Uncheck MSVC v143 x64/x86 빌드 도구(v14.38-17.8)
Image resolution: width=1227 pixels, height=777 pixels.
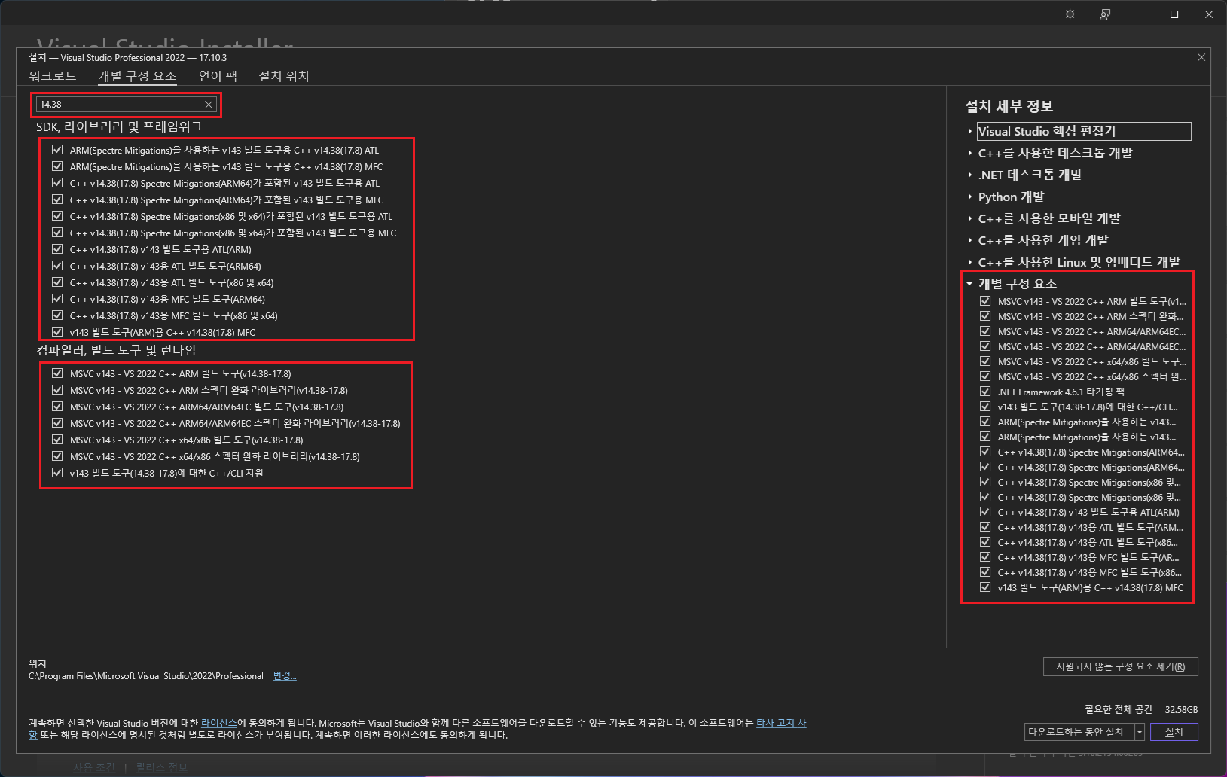tap(57, 440)
